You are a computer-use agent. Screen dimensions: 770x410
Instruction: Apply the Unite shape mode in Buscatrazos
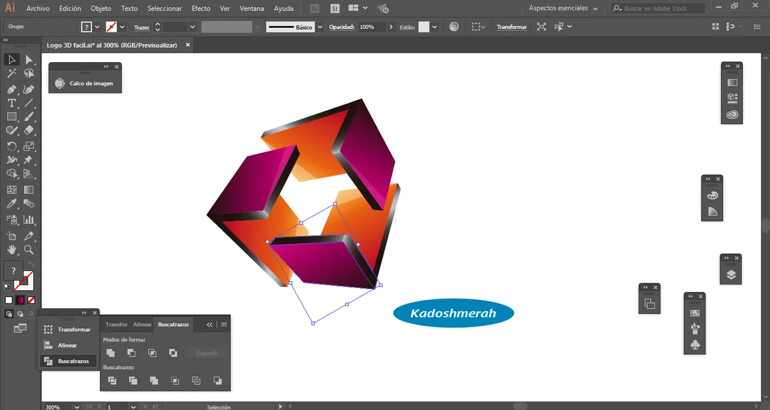tap(111, 353)
